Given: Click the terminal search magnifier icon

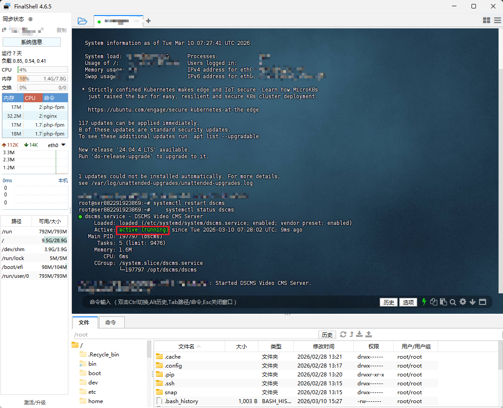Looking at the screenshot, I should point(453,302).
